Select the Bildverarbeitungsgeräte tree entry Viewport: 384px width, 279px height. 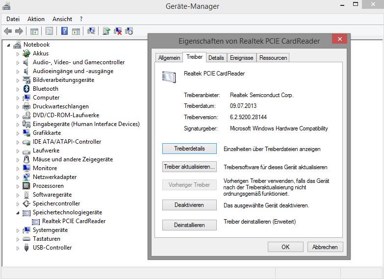coord(63,80)
